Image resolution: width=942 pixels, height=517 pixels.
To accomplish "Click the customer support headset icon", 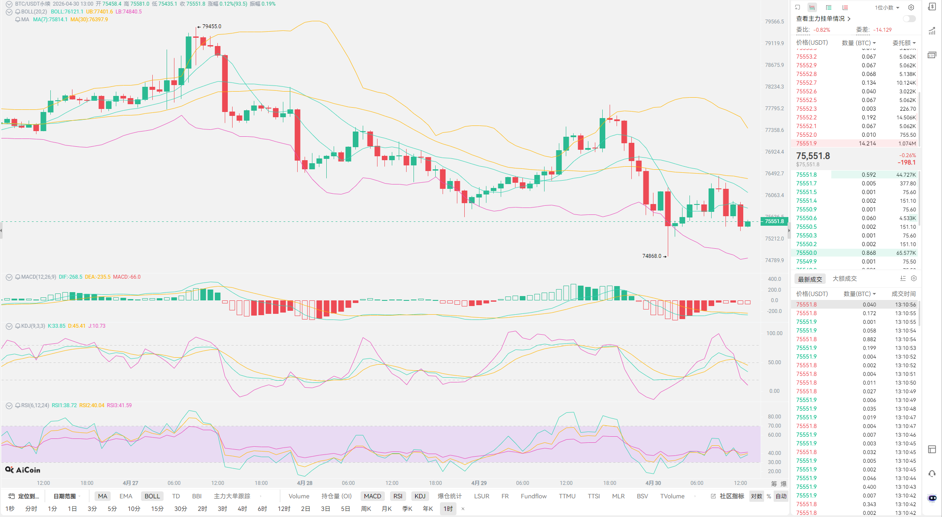I will click(932, 474).
